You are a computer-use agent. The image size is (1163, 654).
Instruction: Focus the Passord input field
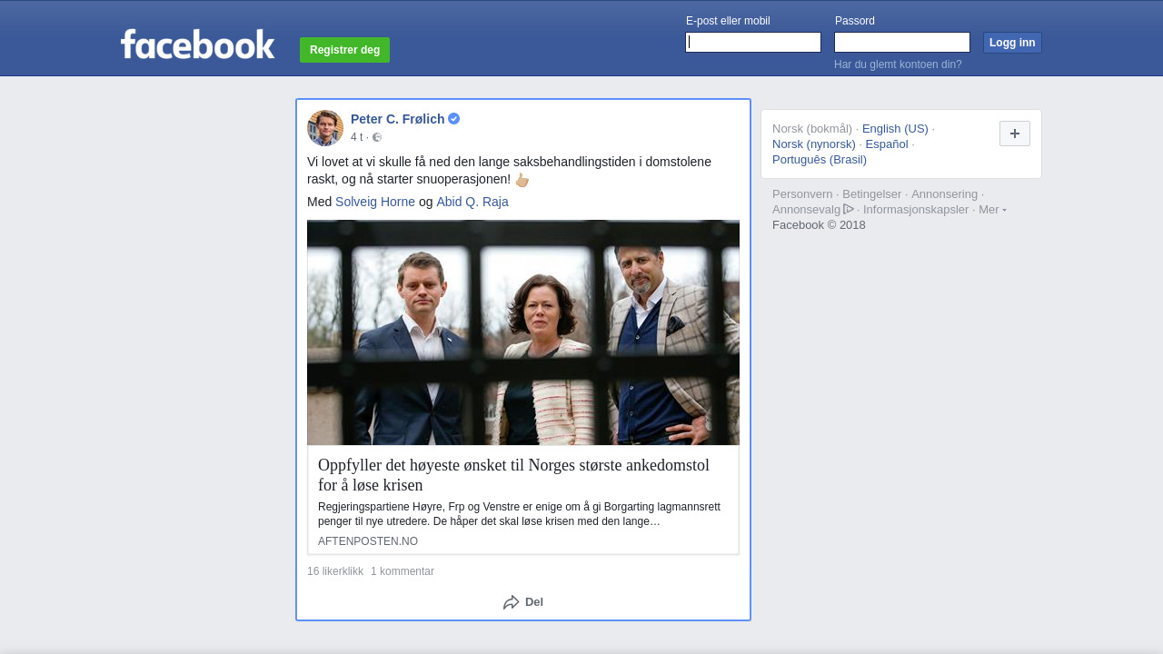point(902,43)
